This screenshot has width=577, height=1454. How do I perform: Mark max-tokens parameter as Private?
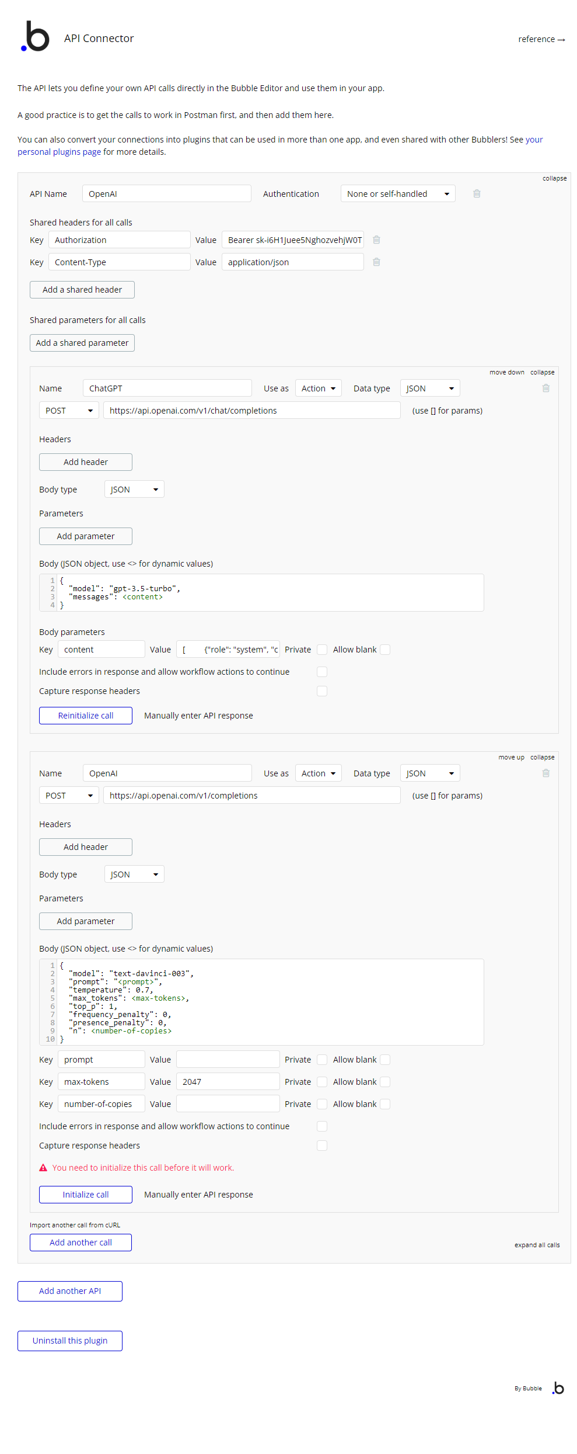[322, 1082]
